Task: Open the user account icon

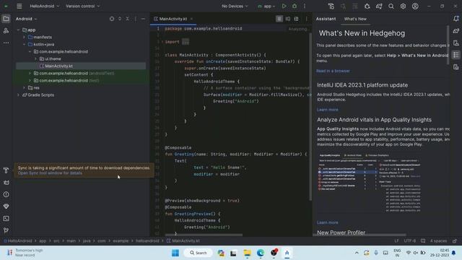Action: pos(415,6)
